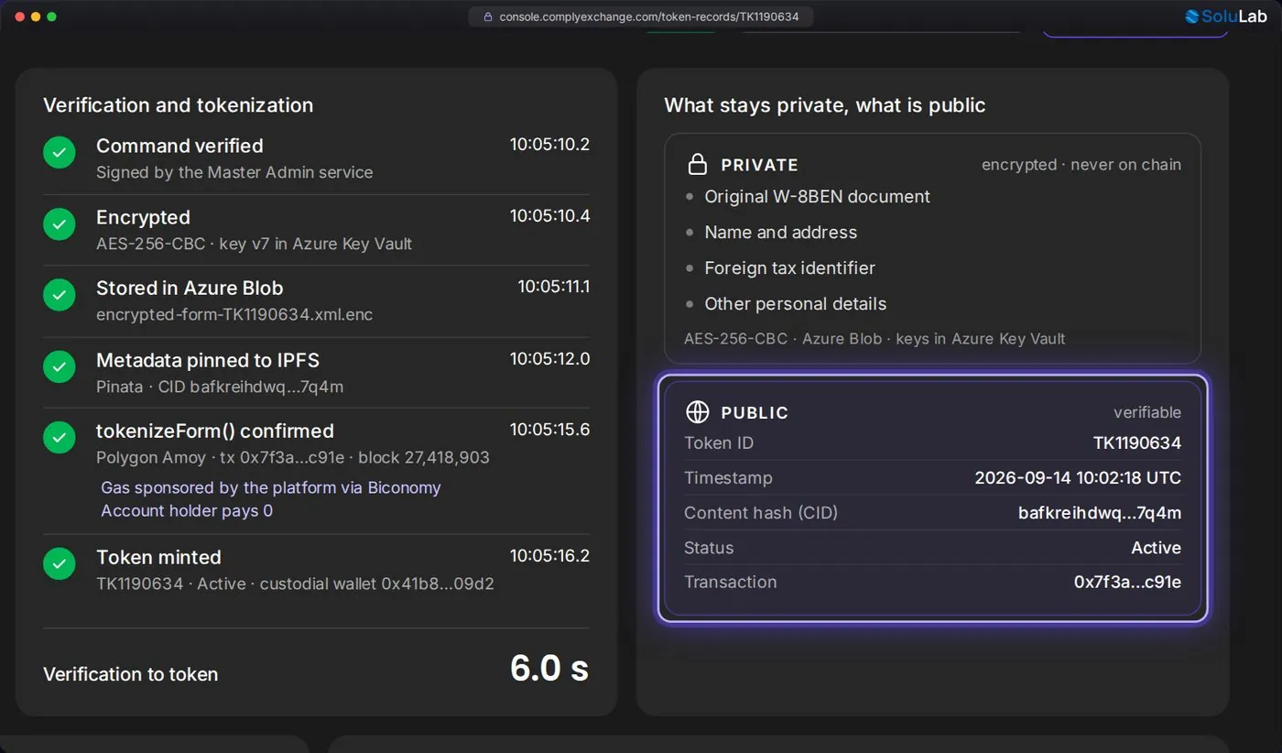This screenshot has height=753, width=1282.
Task: Select the Token ID value TK1190634
Action: [x=1137, y=443]
